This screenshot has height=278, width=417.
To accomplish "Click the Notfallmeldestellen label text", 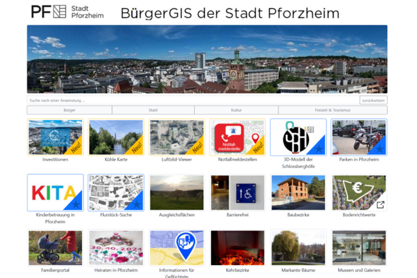I will (237, 160).
